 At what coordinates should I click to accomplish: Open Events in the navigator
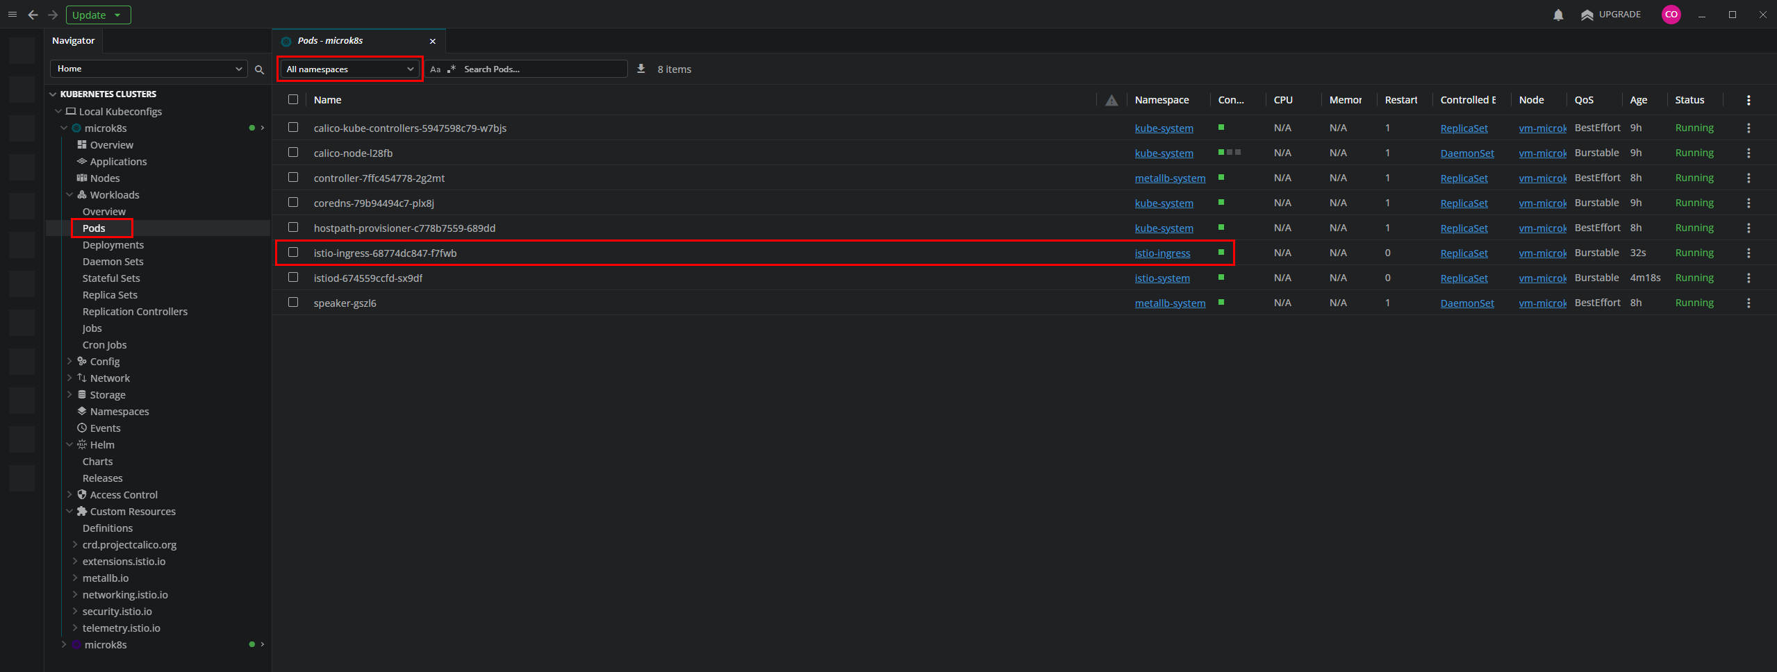point(105,428)
